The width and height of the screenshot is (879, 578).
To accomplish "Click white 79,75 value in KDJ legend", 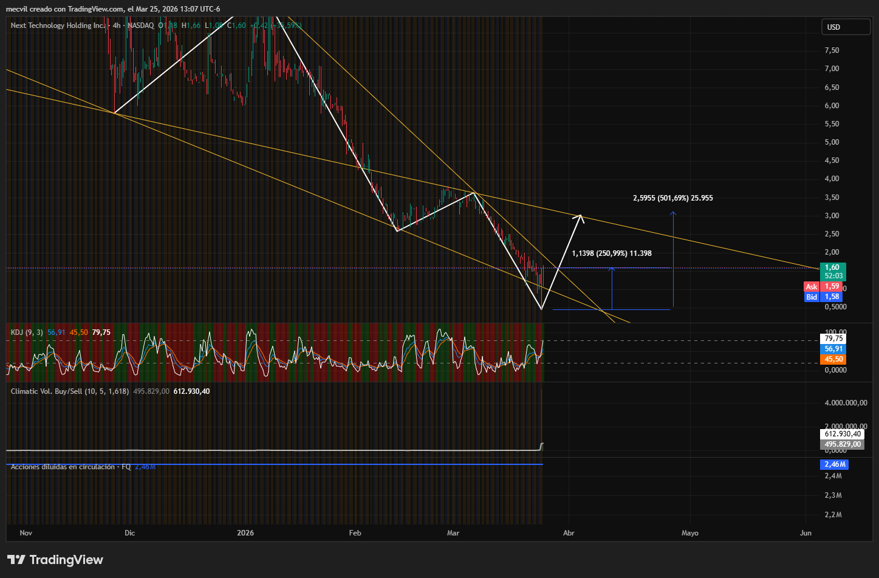I will point(101,332).
